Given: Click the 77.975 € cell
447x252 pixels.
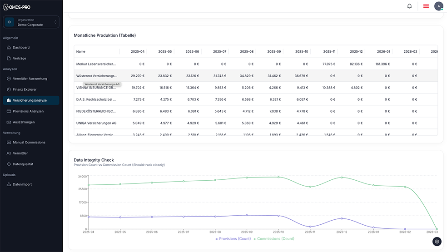Looking at the screenshot, I should pos(329,64).
